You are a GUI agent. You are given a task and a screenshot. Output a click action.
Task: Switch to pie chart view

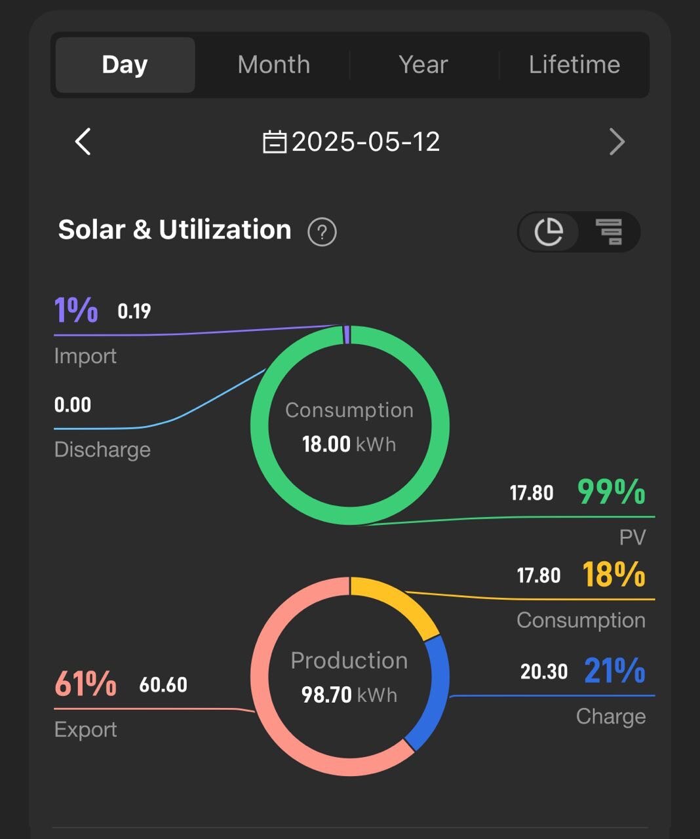tap(549, 232)
